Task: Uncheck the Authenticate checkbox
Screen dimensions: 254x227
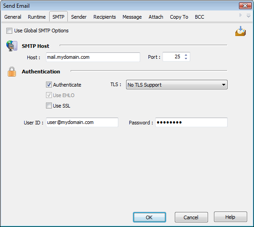Action: click(x=49, y=84)
